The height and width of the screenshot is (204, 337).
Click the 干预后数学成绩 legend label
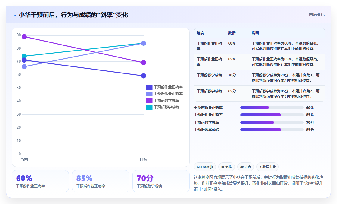pyautogui.click(x=166, y=107)
